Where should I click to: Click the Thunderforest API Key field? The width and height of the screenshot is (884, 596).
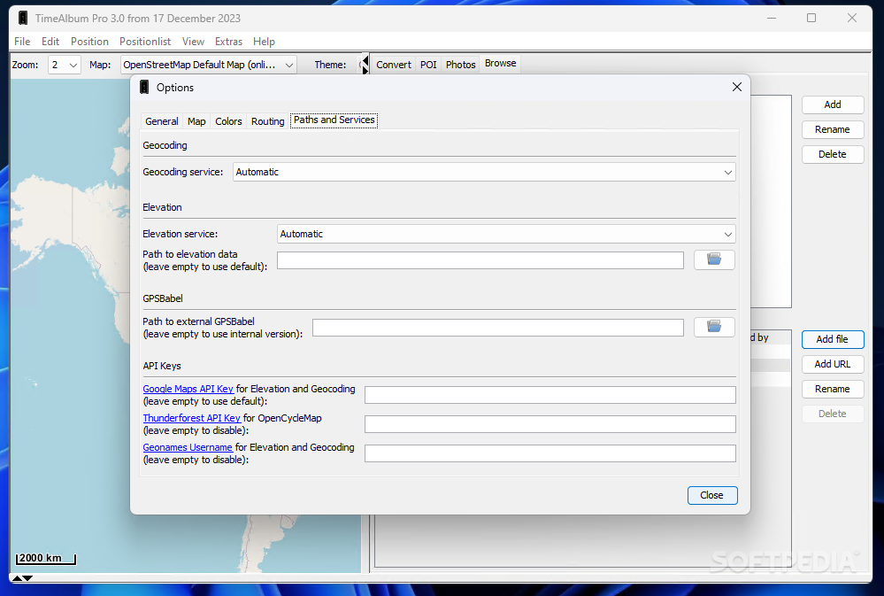[x=550, y=424]
